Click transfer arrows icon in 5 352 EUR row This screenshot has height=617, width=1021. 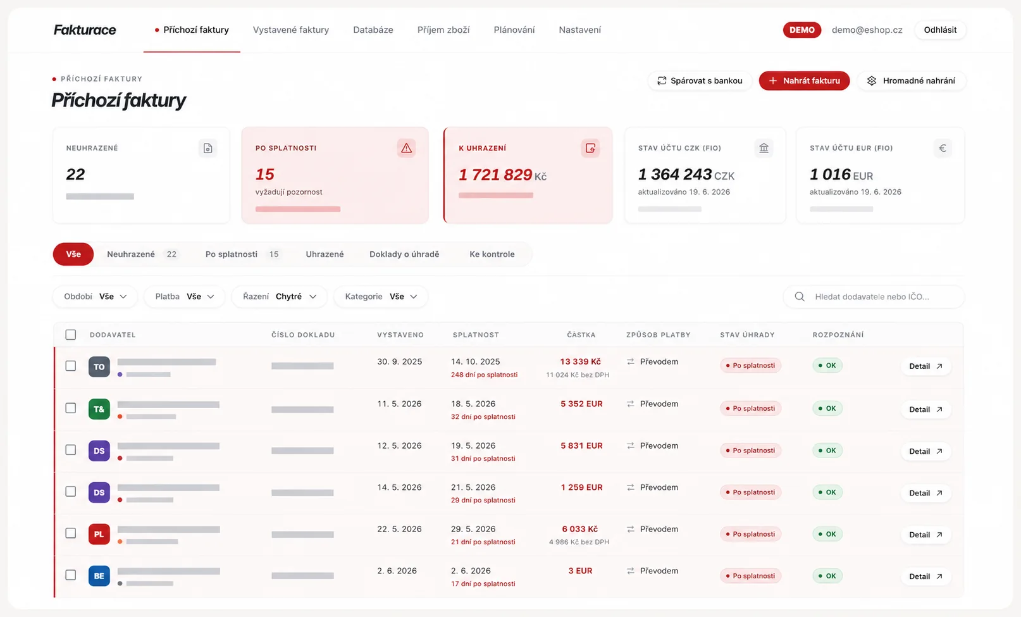tap(631, 404)
